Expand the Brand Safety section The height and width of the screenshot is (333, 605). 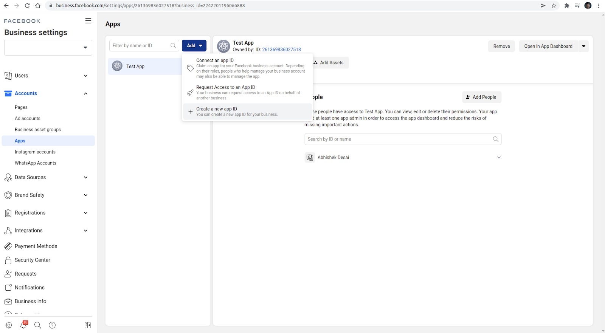(86, 195)
